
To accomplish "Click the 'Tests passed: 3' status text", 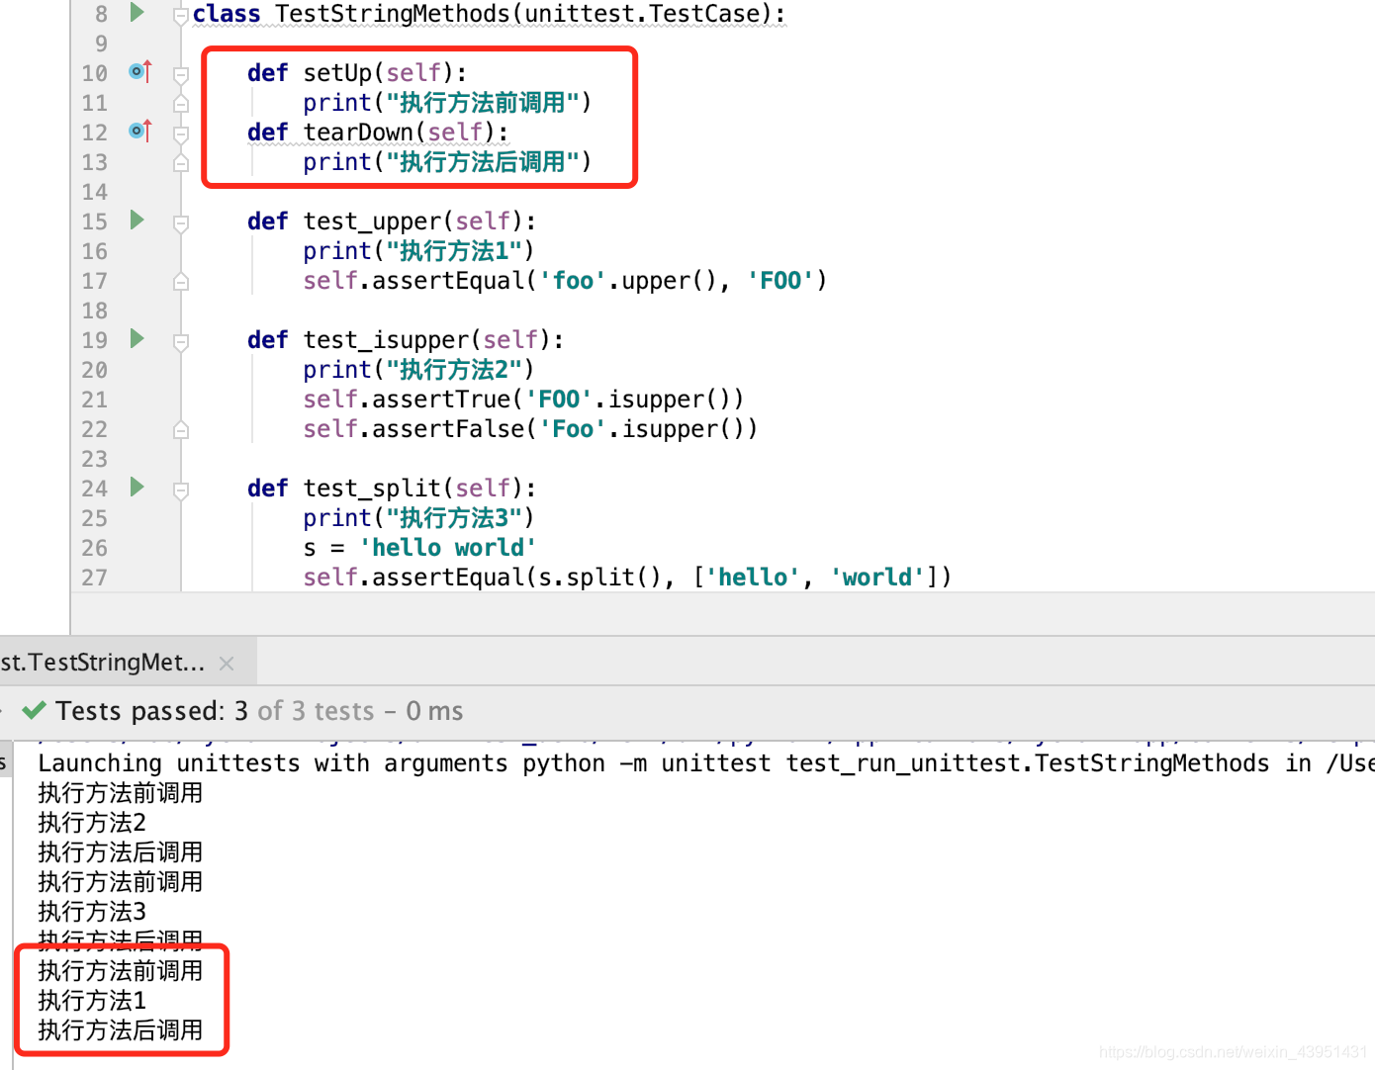I will pyautogui.click(x=151, y=711).
